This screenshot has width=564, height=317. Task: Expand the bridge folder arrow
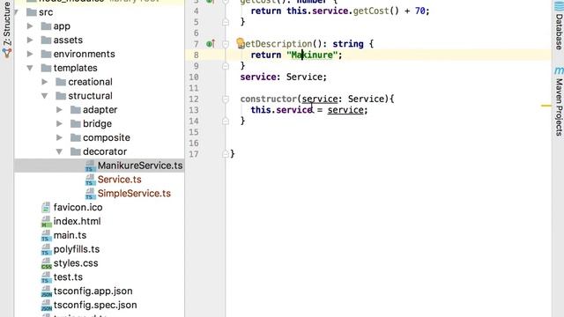pyautogui.click(x=59, y=124)
